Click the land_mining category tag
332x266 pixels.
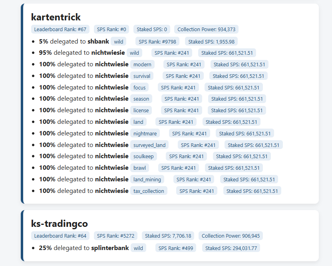click(147, 180)
